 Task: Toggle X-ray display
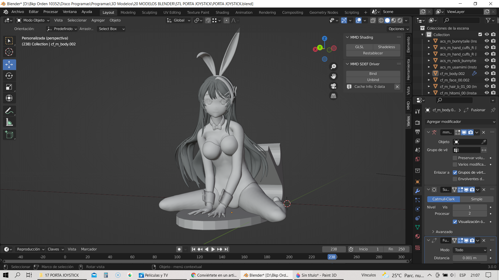[x=373, y=20]
